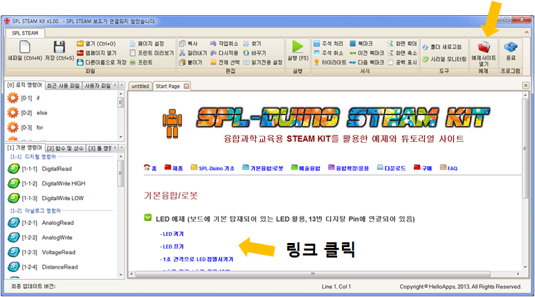This screenshot has width=535, height=297.
Task: Click the 프린트 print button
Action: (x=141, y=62)
